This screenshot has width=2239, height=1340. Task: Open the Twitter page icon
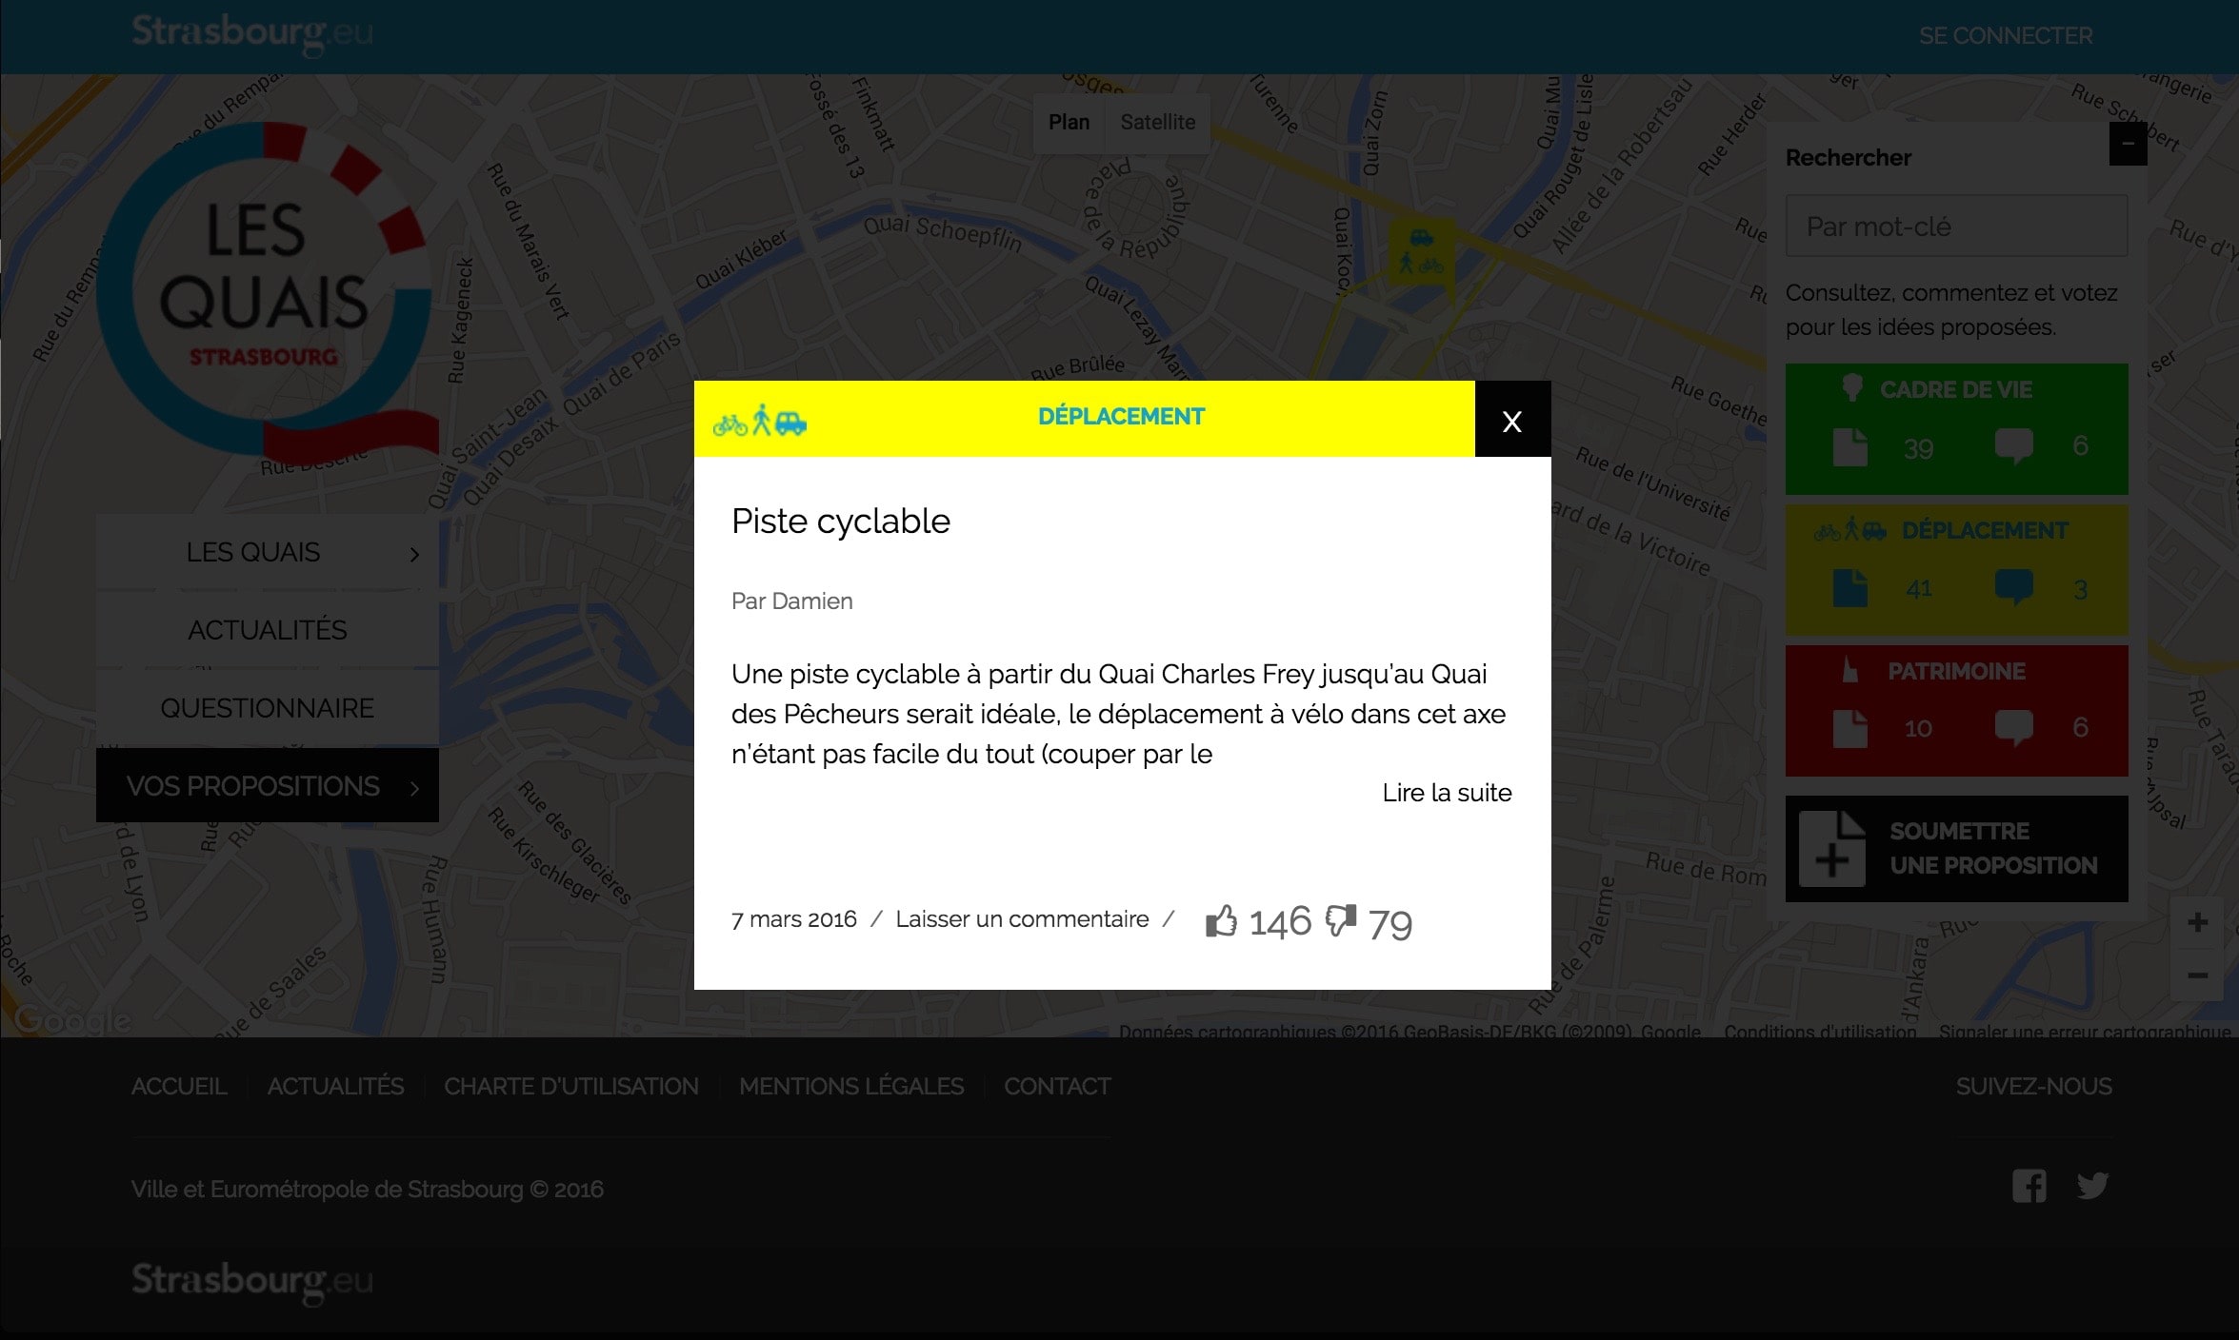coord(2092,1186)
